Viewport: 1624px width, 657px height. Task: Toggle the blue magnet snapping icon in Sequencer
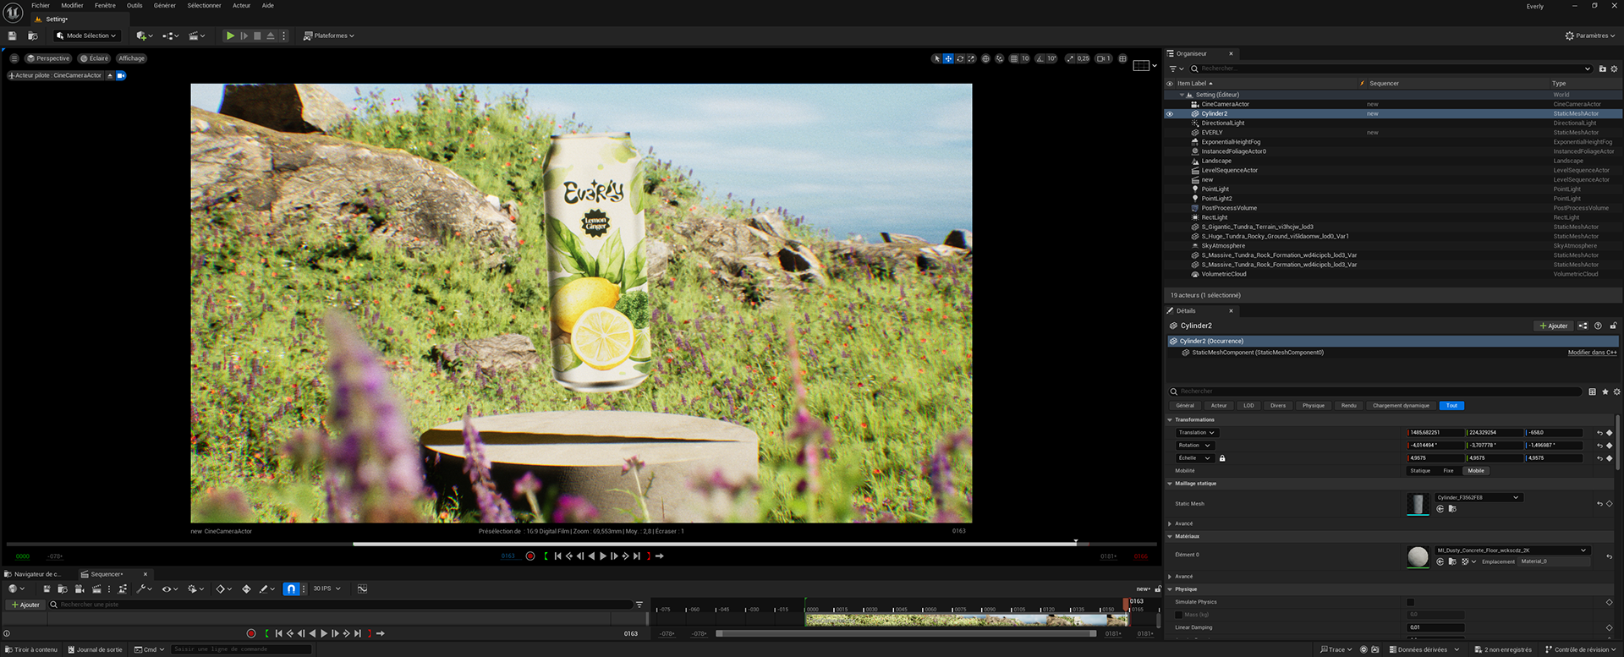(x=291, y=589)
